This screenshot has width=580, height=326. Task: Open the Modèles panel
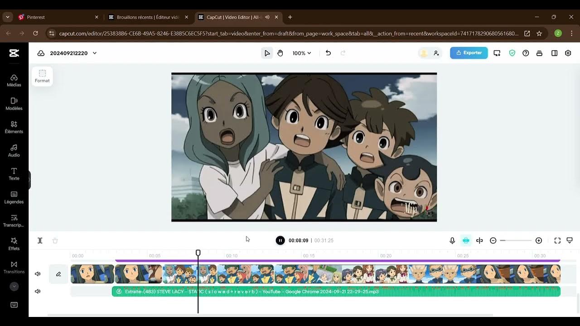point(14,104)
